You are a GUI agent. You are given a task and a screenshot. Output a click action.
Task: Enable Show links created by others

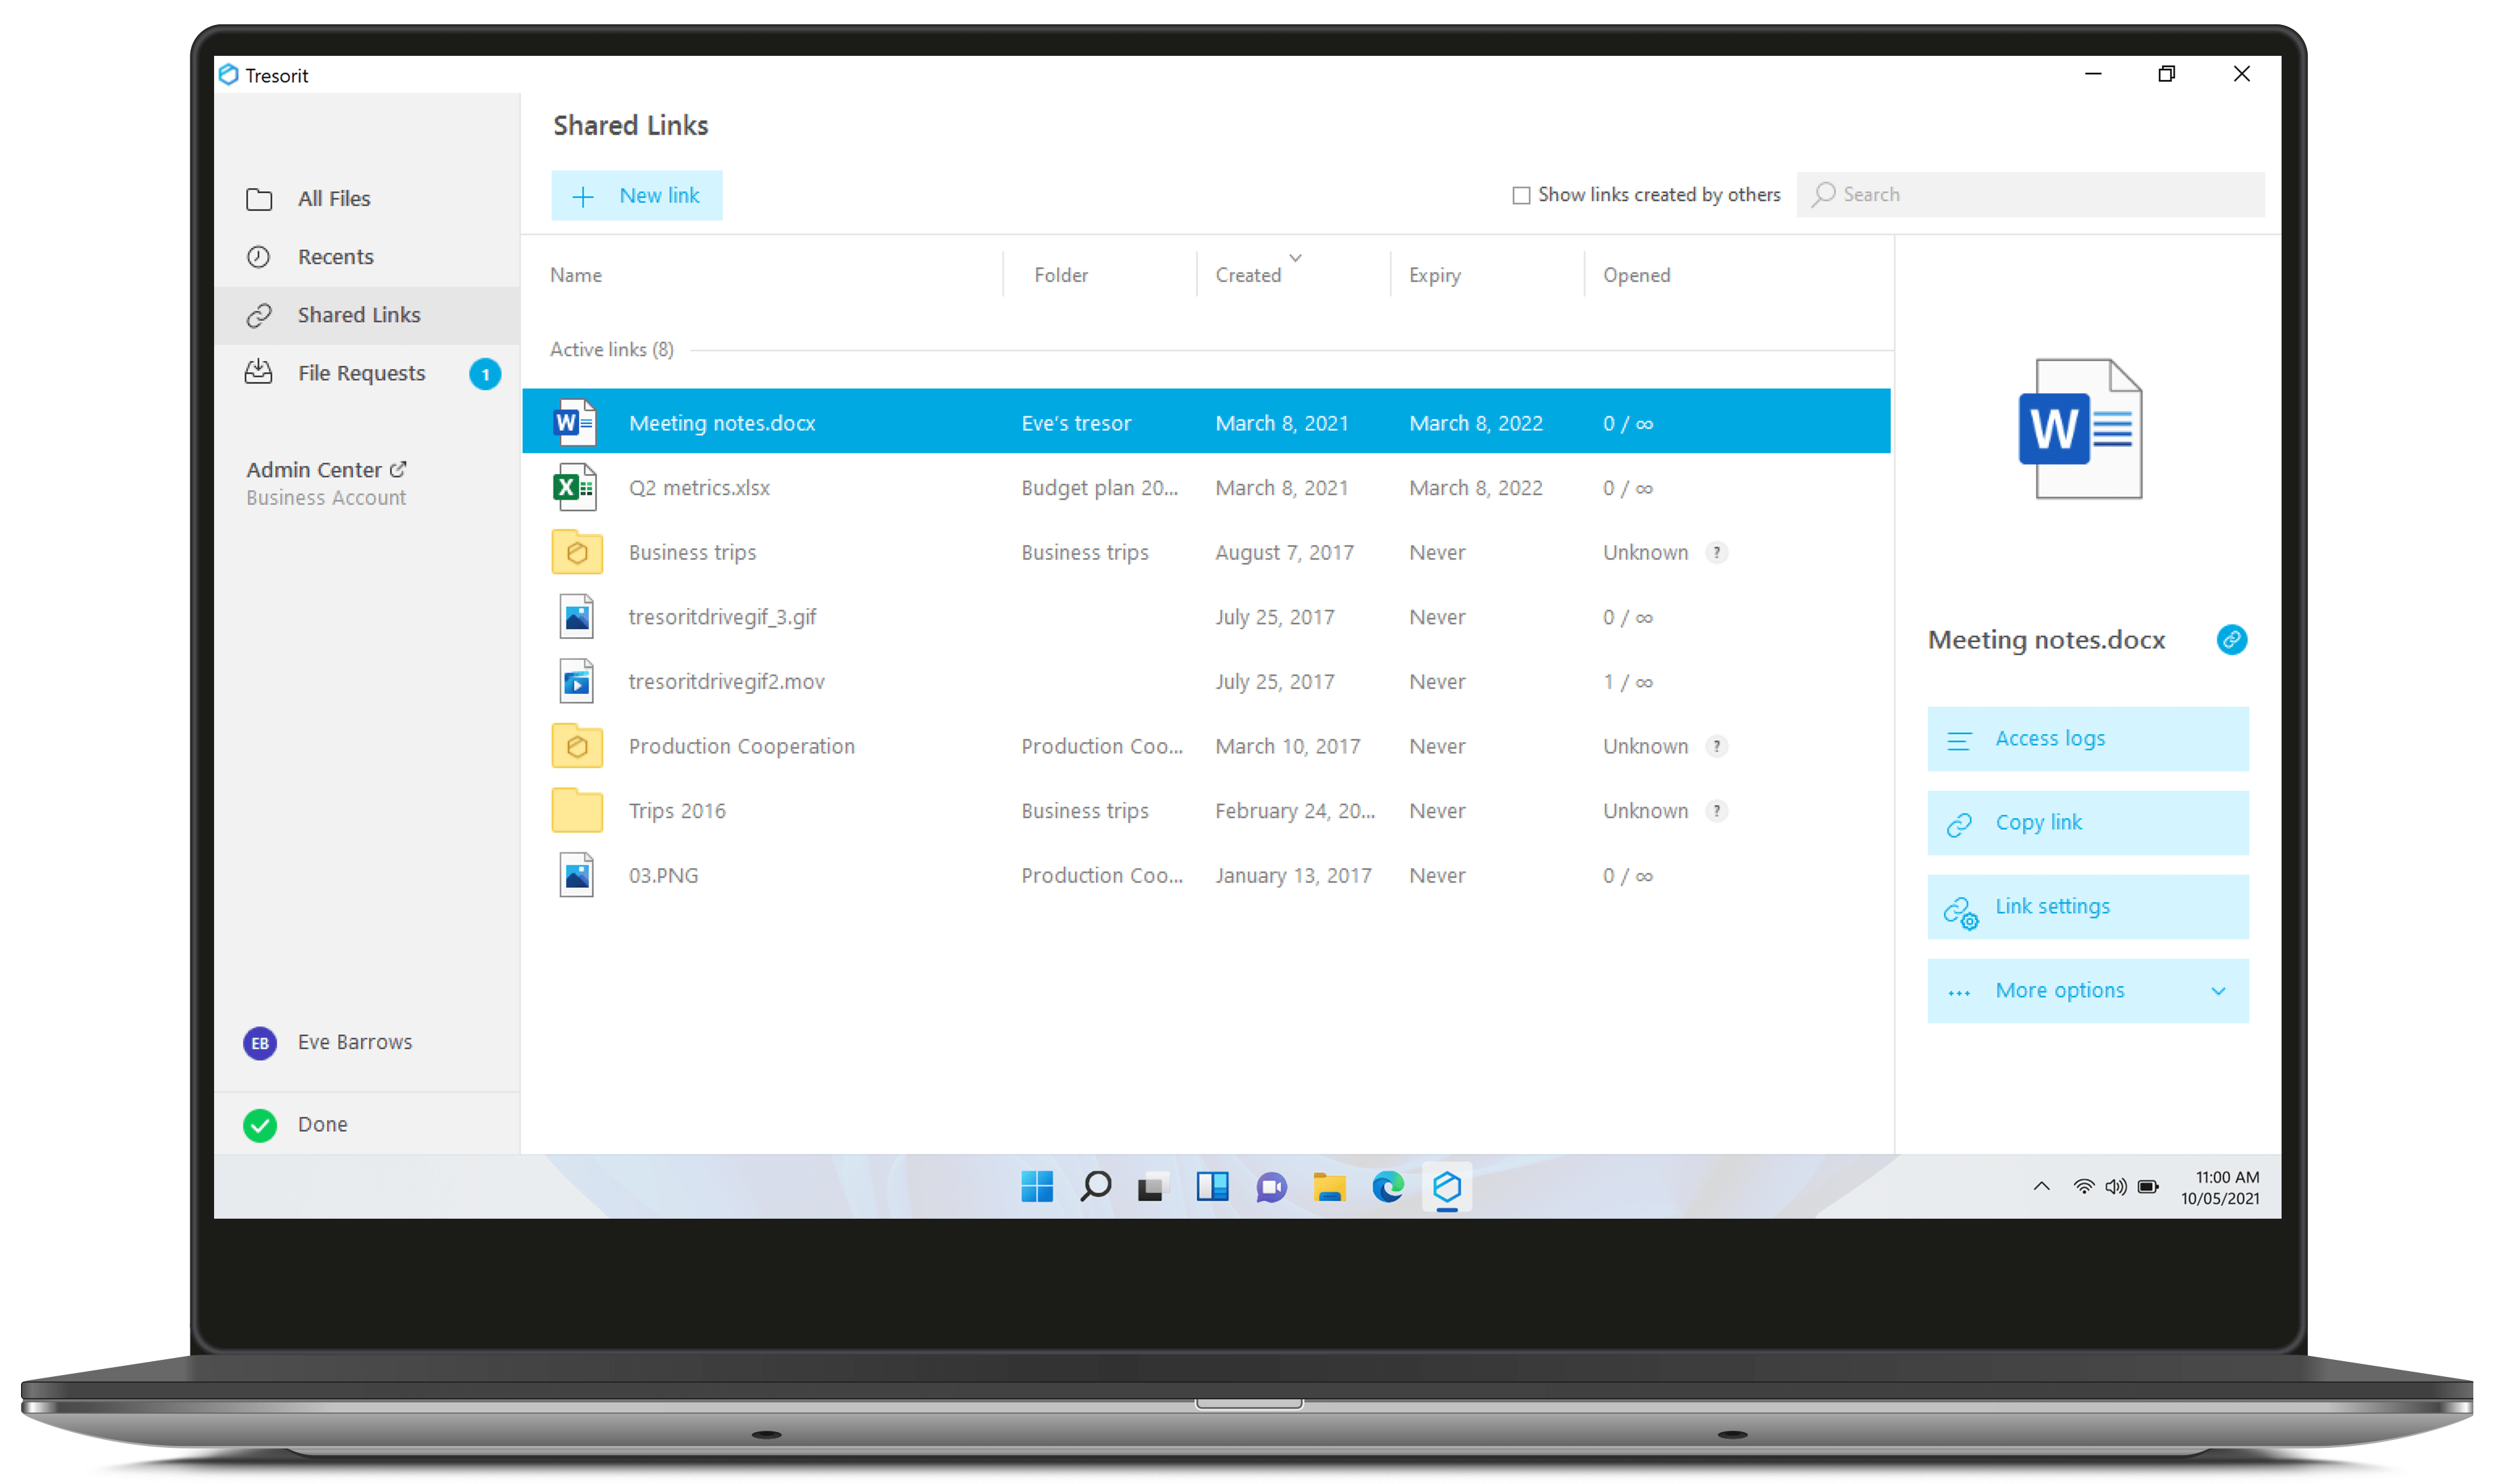click(x=1521, y=196)
